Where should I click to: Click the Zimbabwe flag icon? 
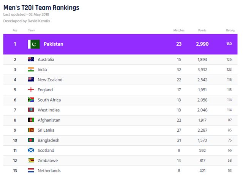tap(31, 160)
